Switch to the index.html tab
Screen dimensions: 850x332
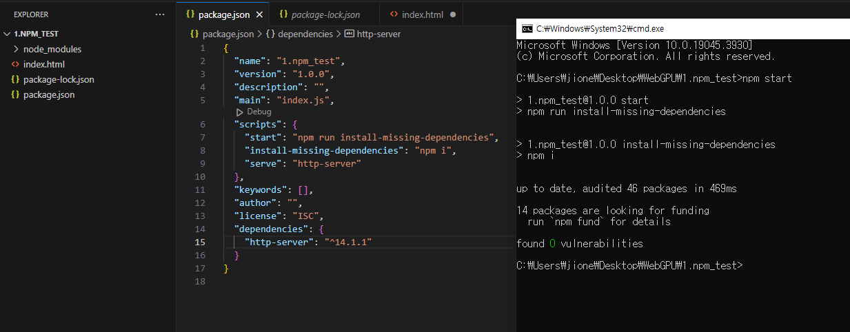[422, 14]
